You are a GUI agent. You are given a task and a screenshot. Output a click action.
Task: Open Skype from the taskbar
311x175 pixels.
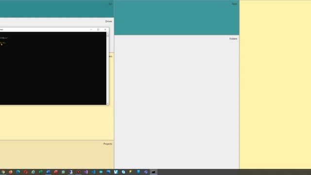123,172
